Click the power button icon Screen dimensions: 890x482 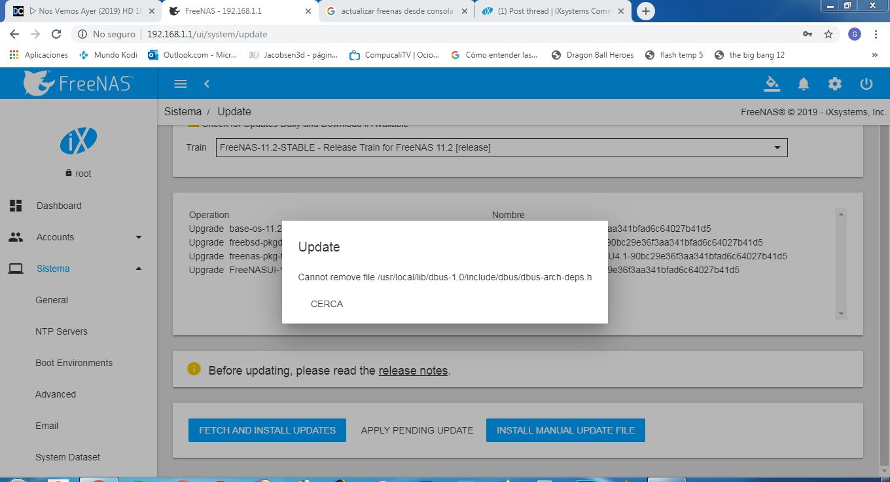pyautogui.click(x=866, y=84)
